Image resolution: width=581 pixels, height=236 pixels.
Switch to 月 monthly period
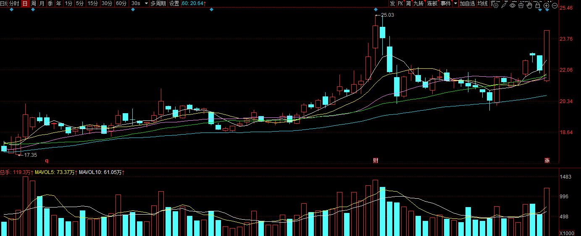click(42, 3)
